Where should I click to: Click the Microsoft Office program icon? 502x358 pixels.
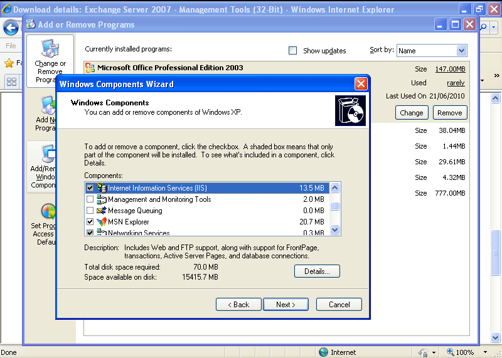[x=90, y=68]
